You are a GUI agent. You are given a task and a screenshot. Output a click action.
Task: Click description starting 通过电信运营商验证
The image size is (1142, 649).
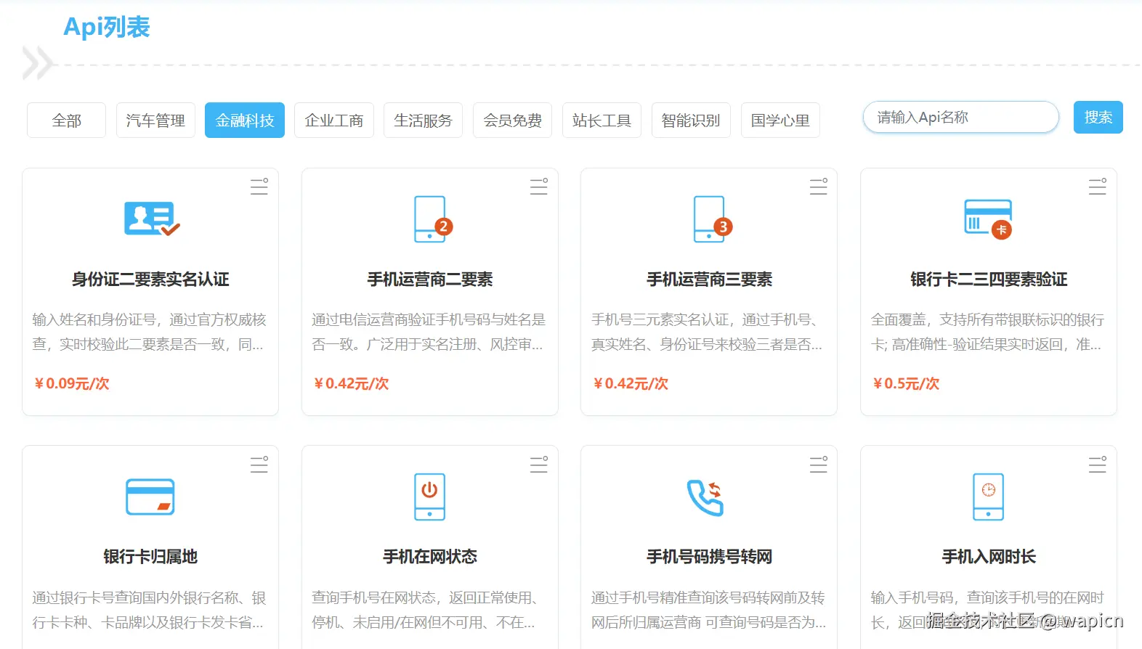(x=429, y=332)
